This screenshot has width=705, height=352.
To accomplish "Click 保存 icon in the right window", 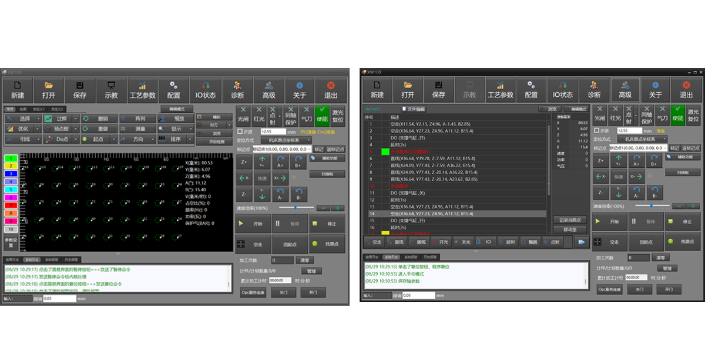I will click(439, 89).
